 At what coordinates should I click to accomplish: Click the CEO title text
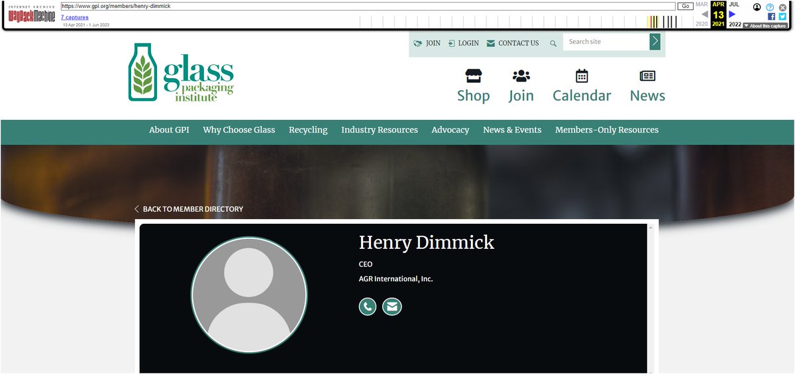point(366,264)
